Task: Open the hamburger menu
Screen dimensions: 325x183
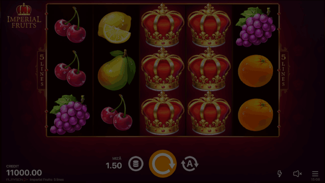Action: coord(315,174)
